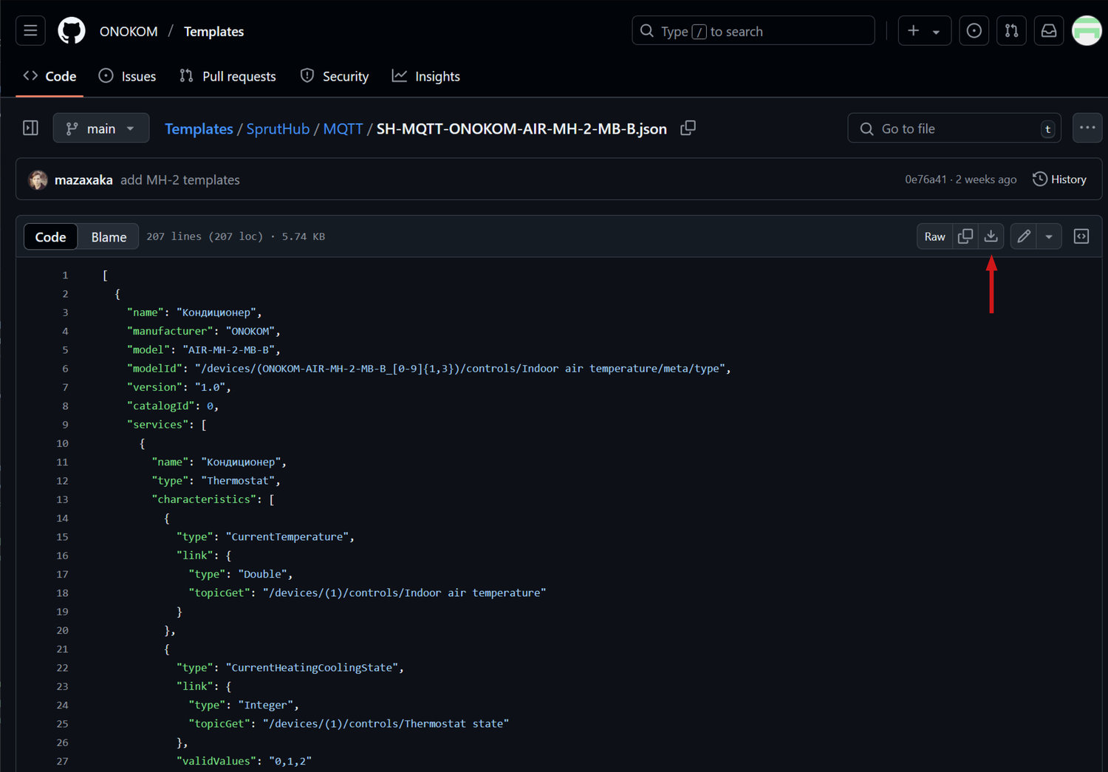
Task: Switch to the Code tab
Action: click(49, 76)
